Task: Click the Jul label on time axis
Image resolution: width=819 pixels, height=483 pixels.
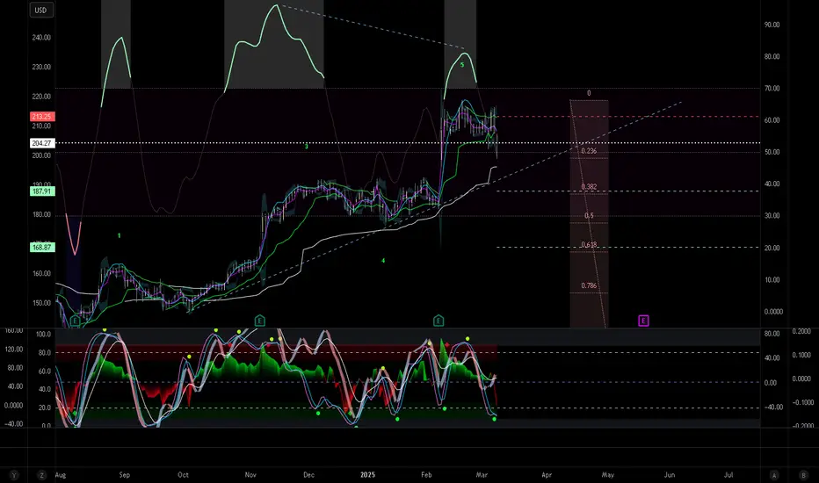Action: (728, 475)
